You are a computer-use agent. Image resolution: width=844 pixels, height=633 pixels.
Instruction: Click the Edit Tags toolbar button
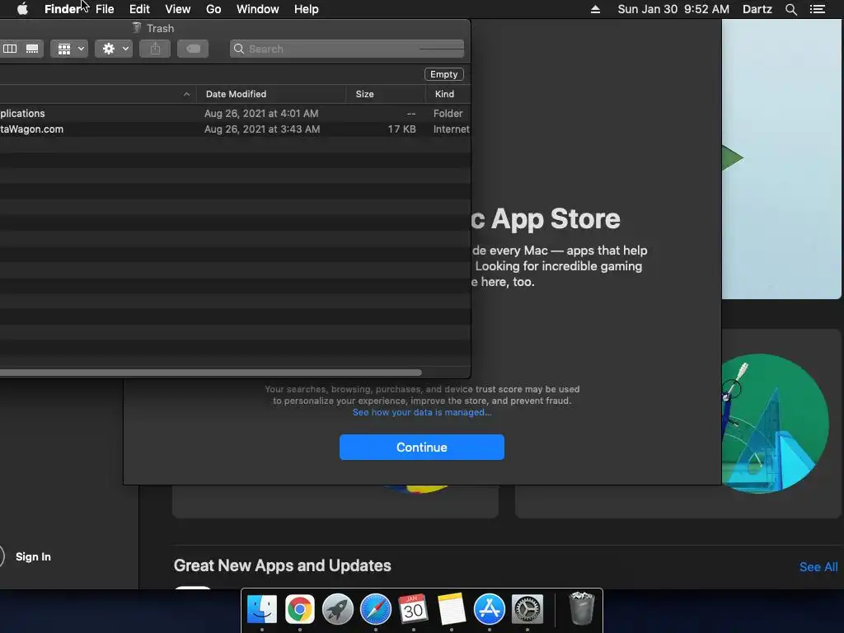tap(193, 49)
